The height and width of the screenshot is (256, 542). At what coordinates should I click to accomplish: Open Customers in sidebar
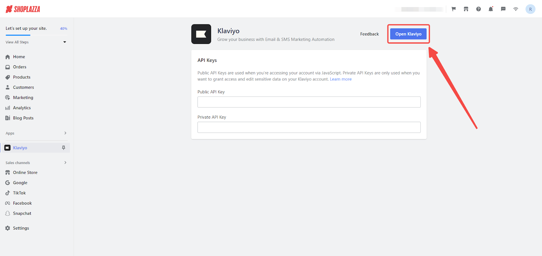23,87
